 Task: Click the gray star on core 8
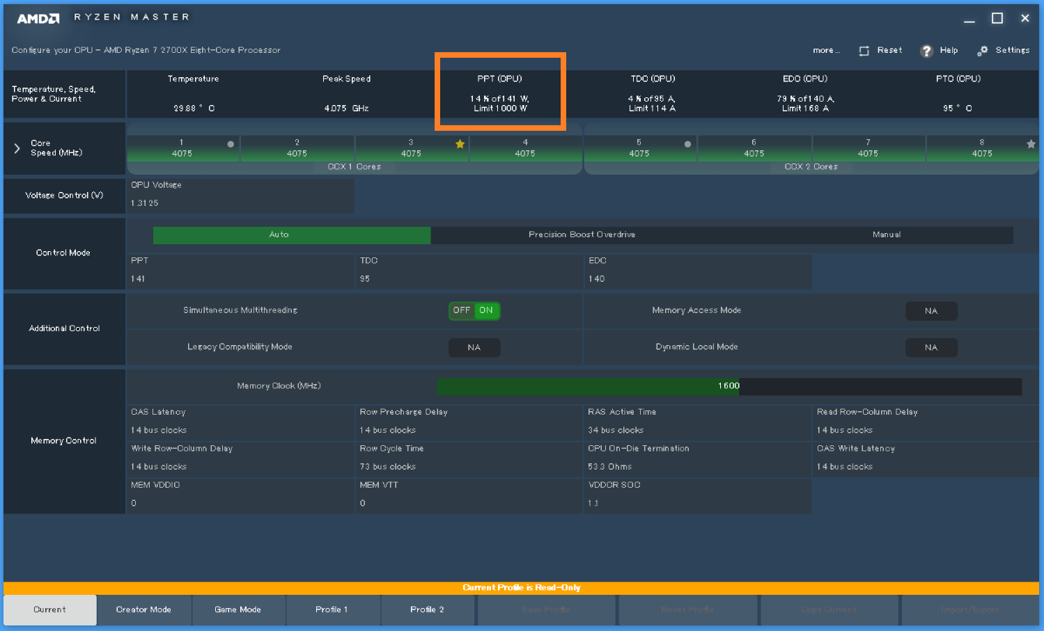point(1031,144)
